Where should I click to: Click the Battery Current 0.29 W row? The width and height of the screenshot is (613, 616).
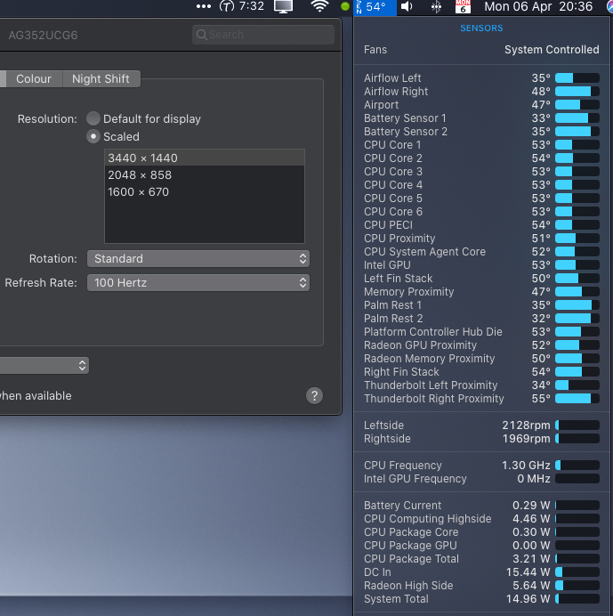481,506
